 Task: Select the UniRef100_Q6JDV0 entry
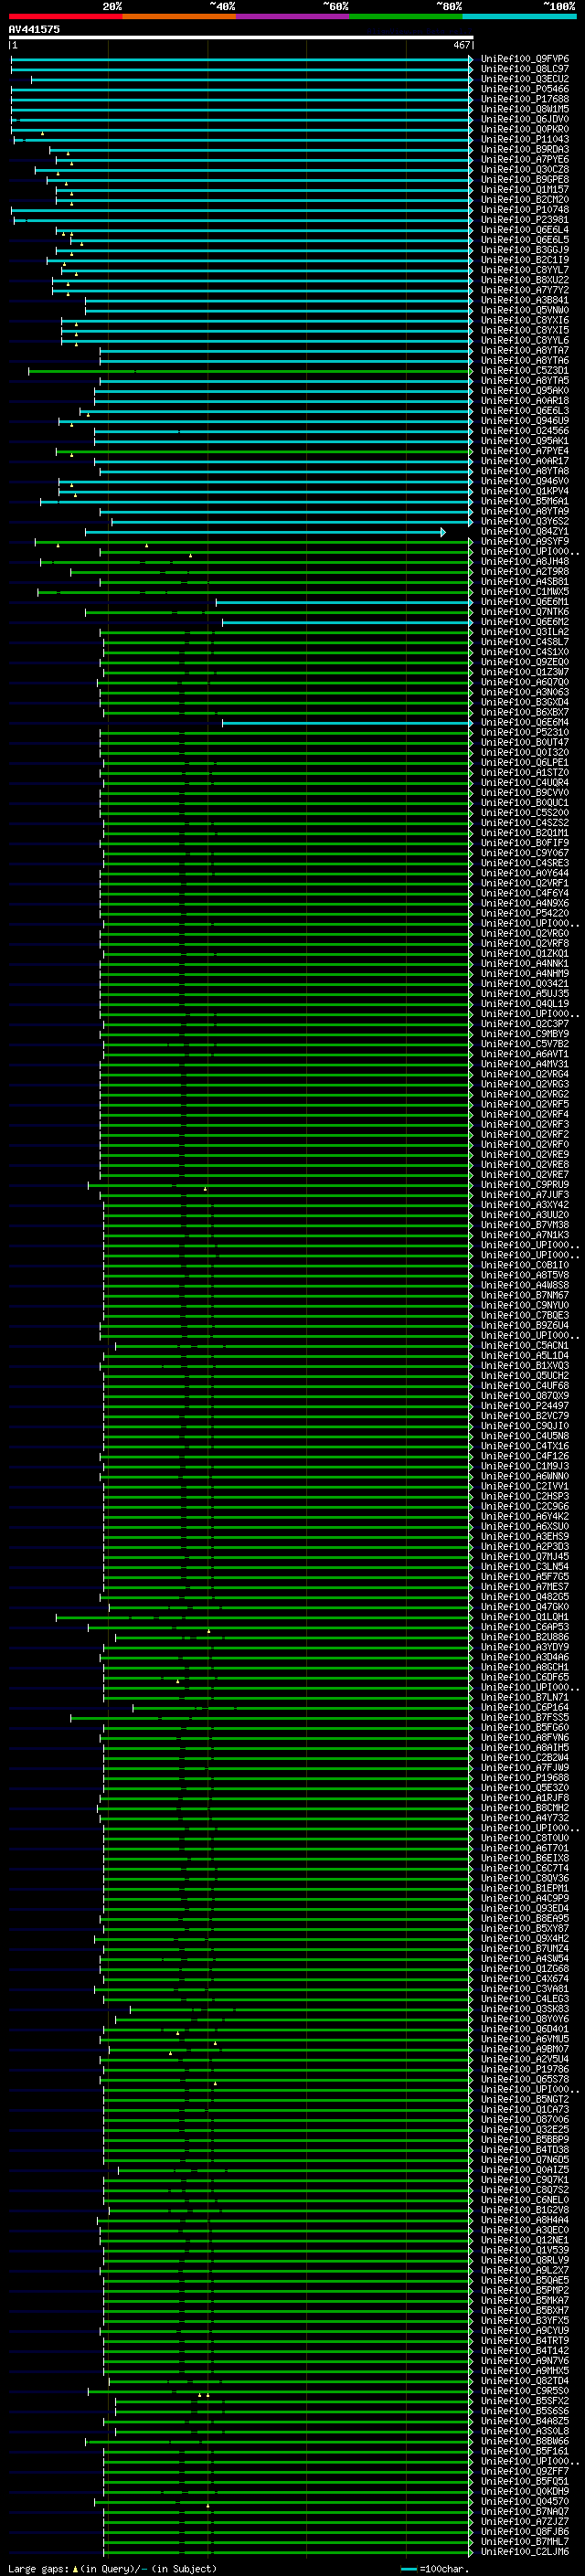tap(525, 119)
